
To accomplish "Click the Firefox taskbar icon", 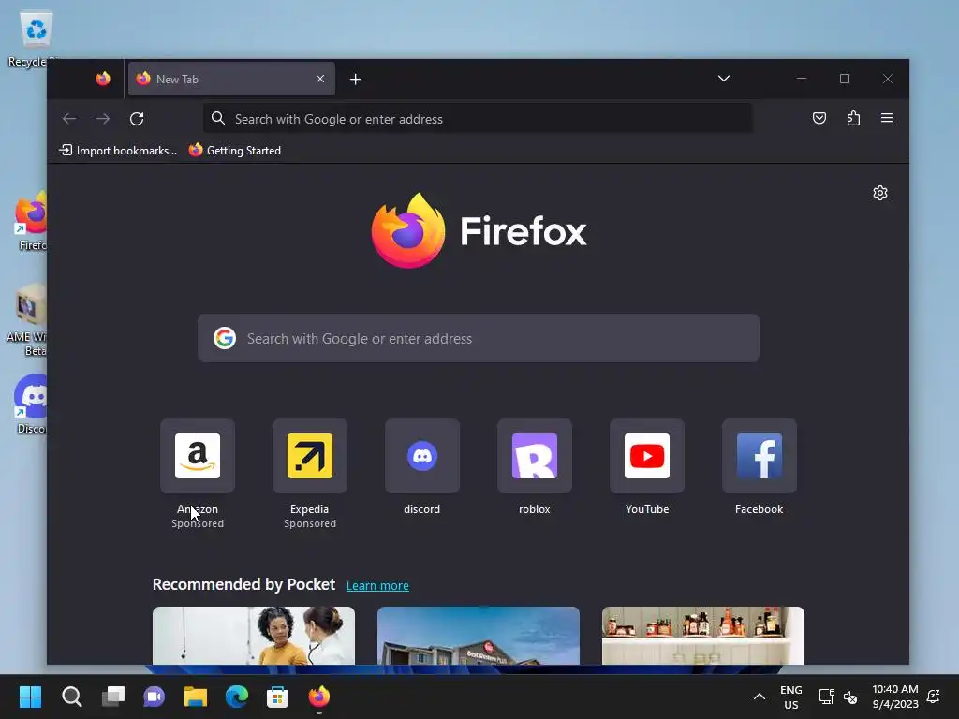I will point(318,697).
